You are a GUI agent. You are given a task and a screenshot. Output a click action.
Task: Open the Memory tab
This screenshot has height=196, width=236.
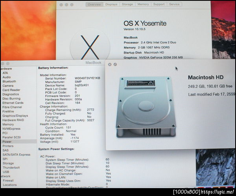(143, 4)
